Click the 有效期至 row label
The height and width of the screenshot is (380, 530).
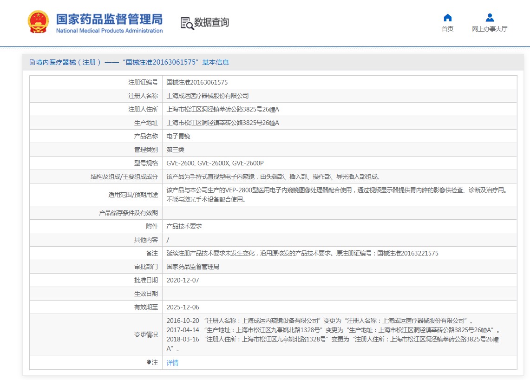[x=146, y=308]
